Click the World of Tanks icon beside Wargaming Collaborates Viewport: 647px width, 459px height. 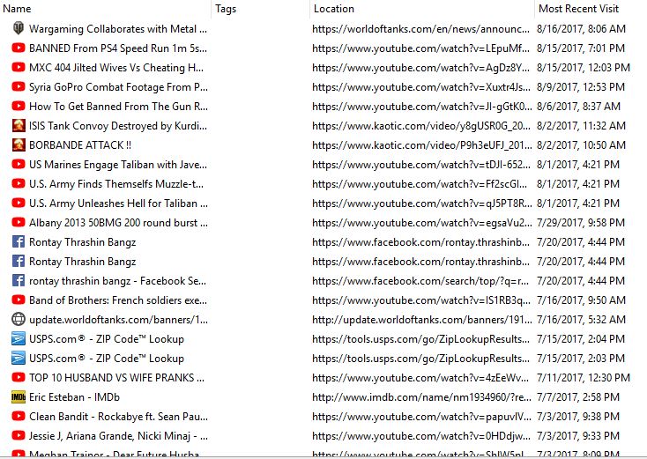tap(19, 28)
